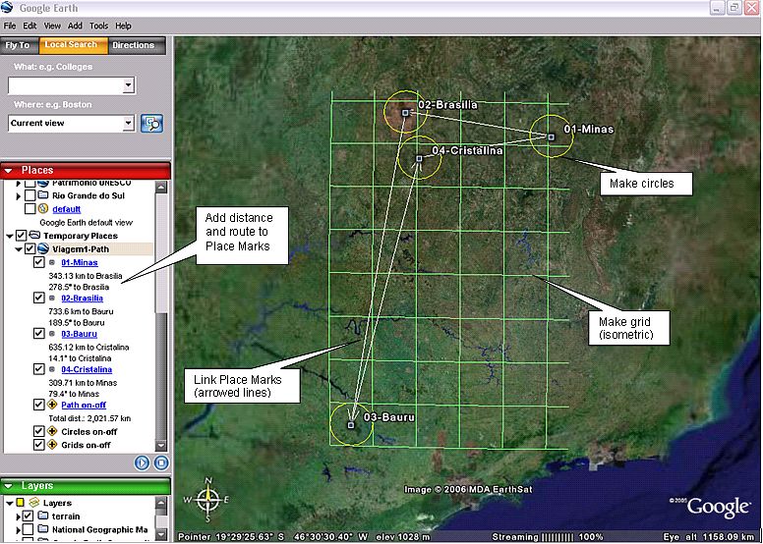The height and width of the screenshot is (544, 763).
Task: Uncheck the Path on-off checkbox
Action: (x=39, y=405)
